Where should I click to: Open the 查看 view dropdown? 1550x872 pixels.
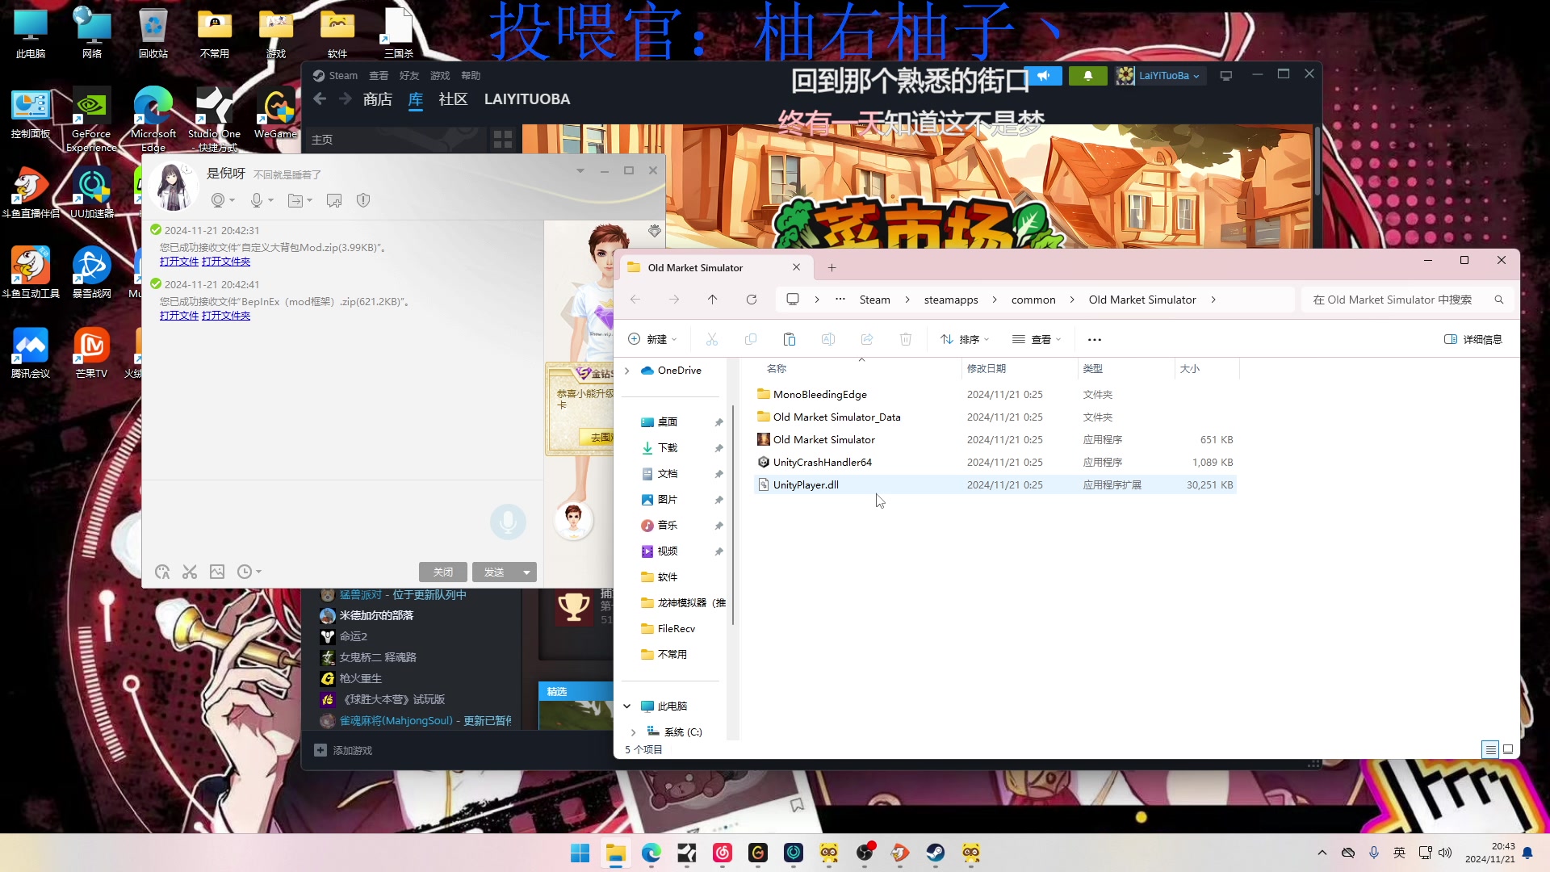pos(1037,340)
